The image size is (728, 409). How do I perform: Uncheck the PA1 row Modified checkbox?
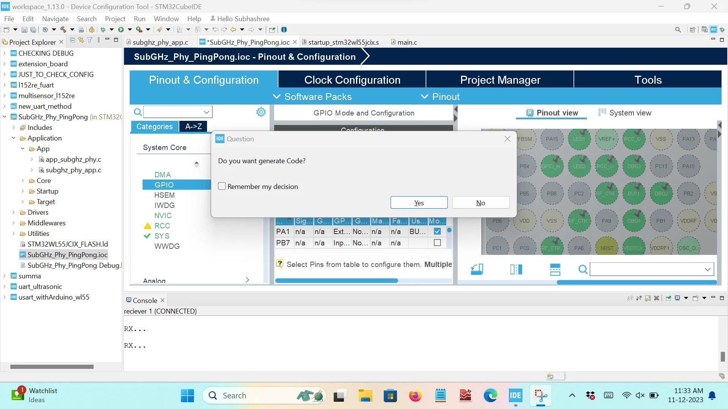[x=437, y=231]
